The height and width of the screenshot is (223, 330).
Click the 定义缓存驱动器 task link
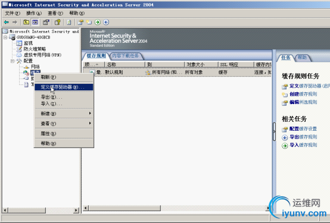pyautogui.click(x=310, y=86)
